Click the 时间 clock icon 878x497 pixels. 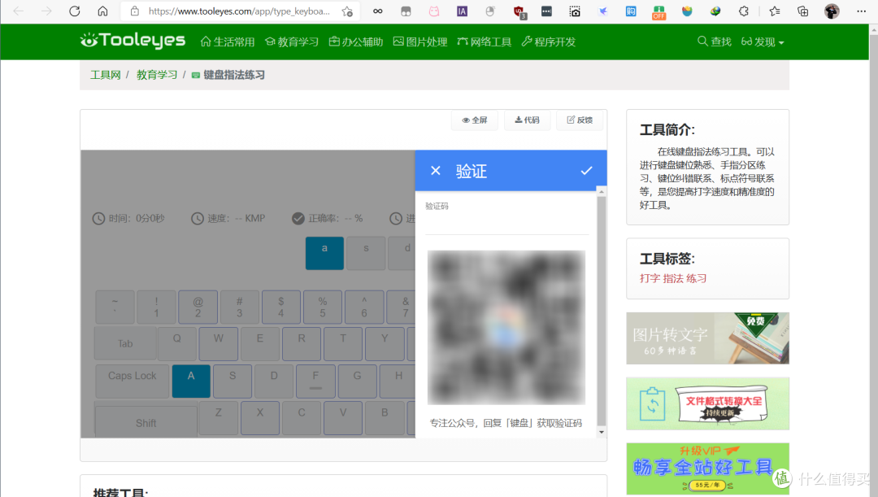tap(98, 219)
